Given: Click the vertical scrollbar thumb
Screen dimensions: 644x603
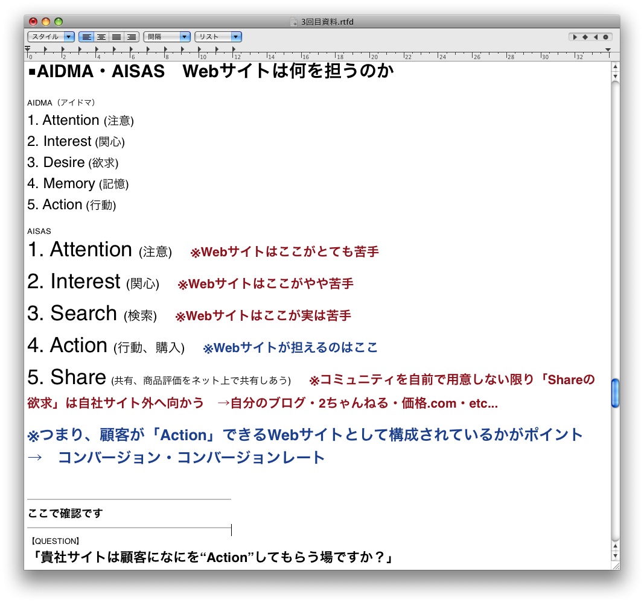Looking at the screenshot, I should 615,393.
